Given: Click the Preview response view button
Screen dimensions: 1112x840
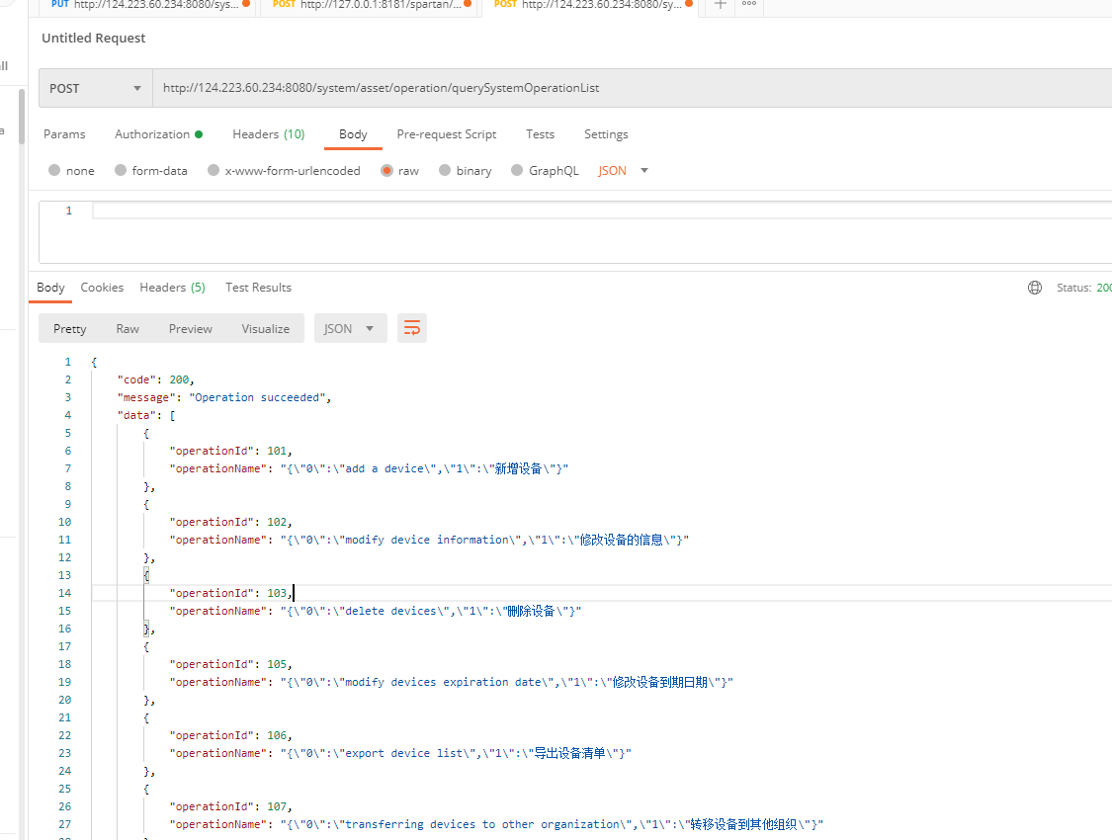Looking at the screenshot, I should pos(190,329).
